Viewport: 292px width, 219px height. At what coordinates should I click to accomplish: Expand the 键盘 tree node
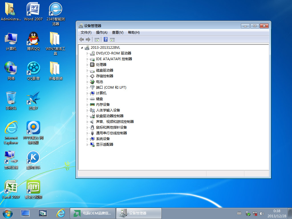click(87, 99)
